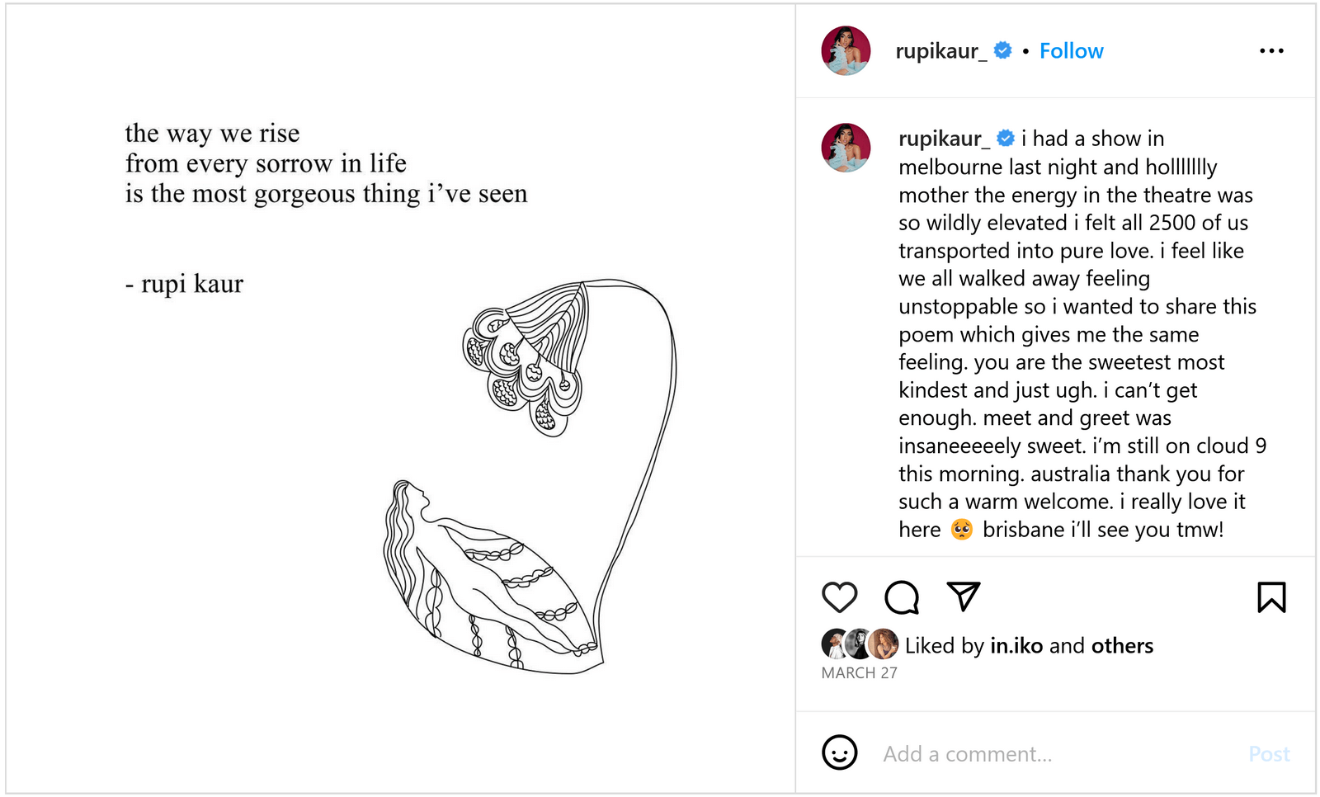Visit in.iko's profile from the likes line

(x=1016, y=646)
